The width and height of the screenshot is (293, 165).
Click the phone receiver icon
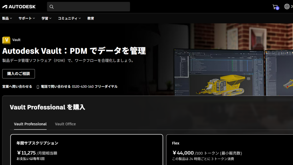pyautogui.click(x=37, y=86)
